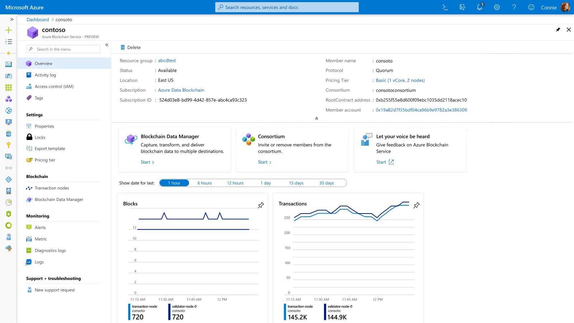Pin the Transactions chart

click(417, 205)
